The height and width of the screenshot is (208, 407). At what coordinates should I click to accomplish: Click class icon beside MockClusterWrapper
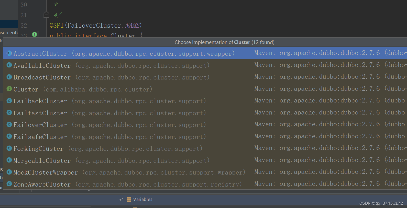9,172
